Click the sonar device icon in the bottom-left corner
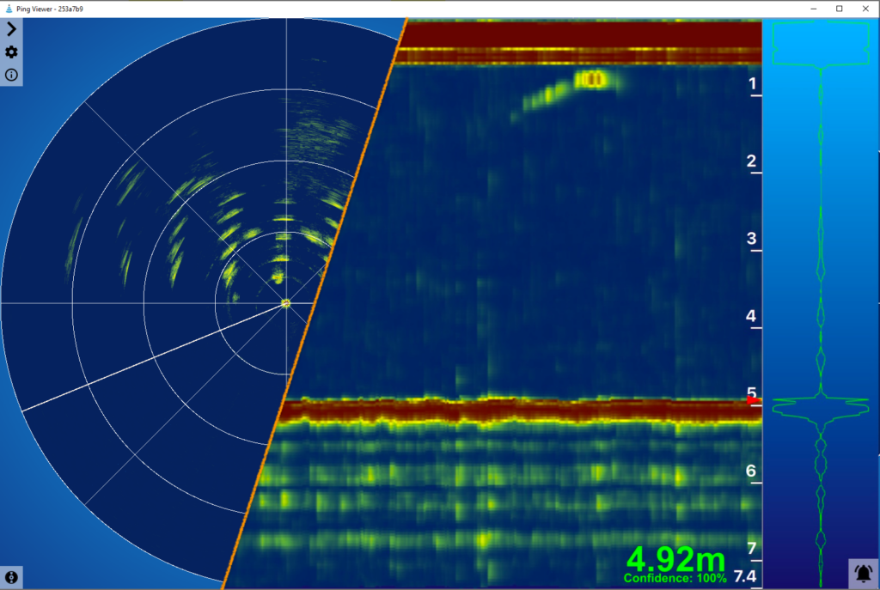Viewport: 880px width, 590px height. pos(11,576)
